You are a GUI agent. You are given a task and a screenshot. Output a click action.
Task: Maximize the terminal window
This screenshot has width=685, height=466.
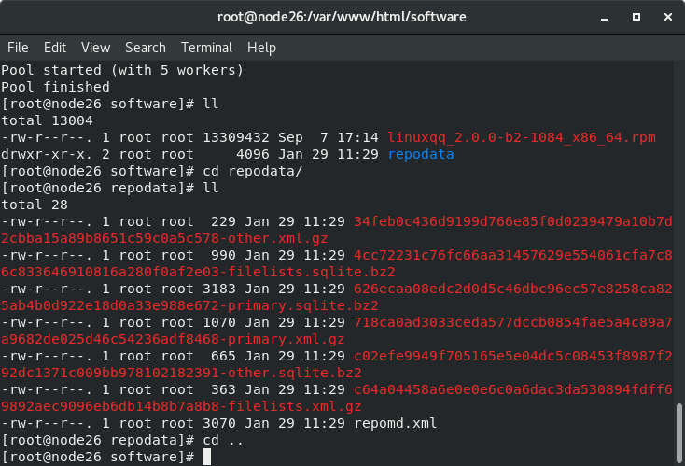pos(636,17)
